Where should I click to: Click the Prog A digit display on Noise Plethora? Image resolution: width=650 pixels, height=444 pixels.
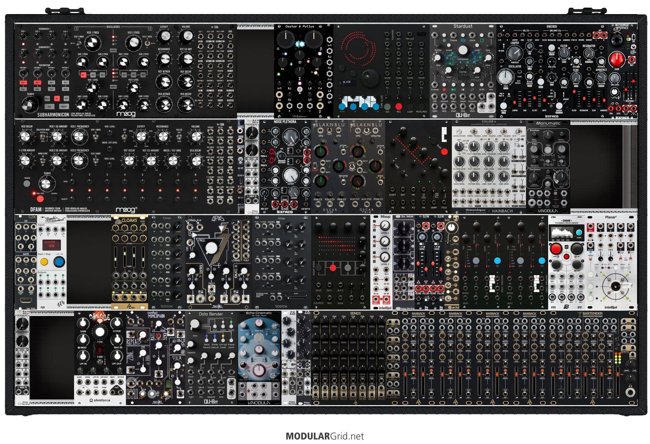coord(271,151)
